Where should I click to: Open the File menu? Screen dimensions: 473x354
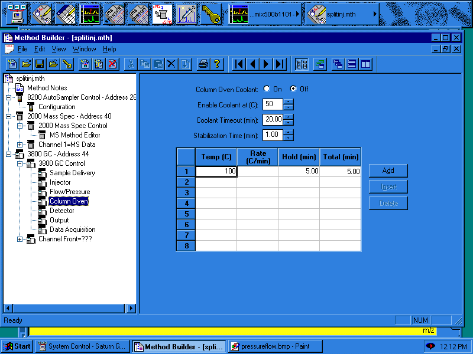(x=22, y=49)
